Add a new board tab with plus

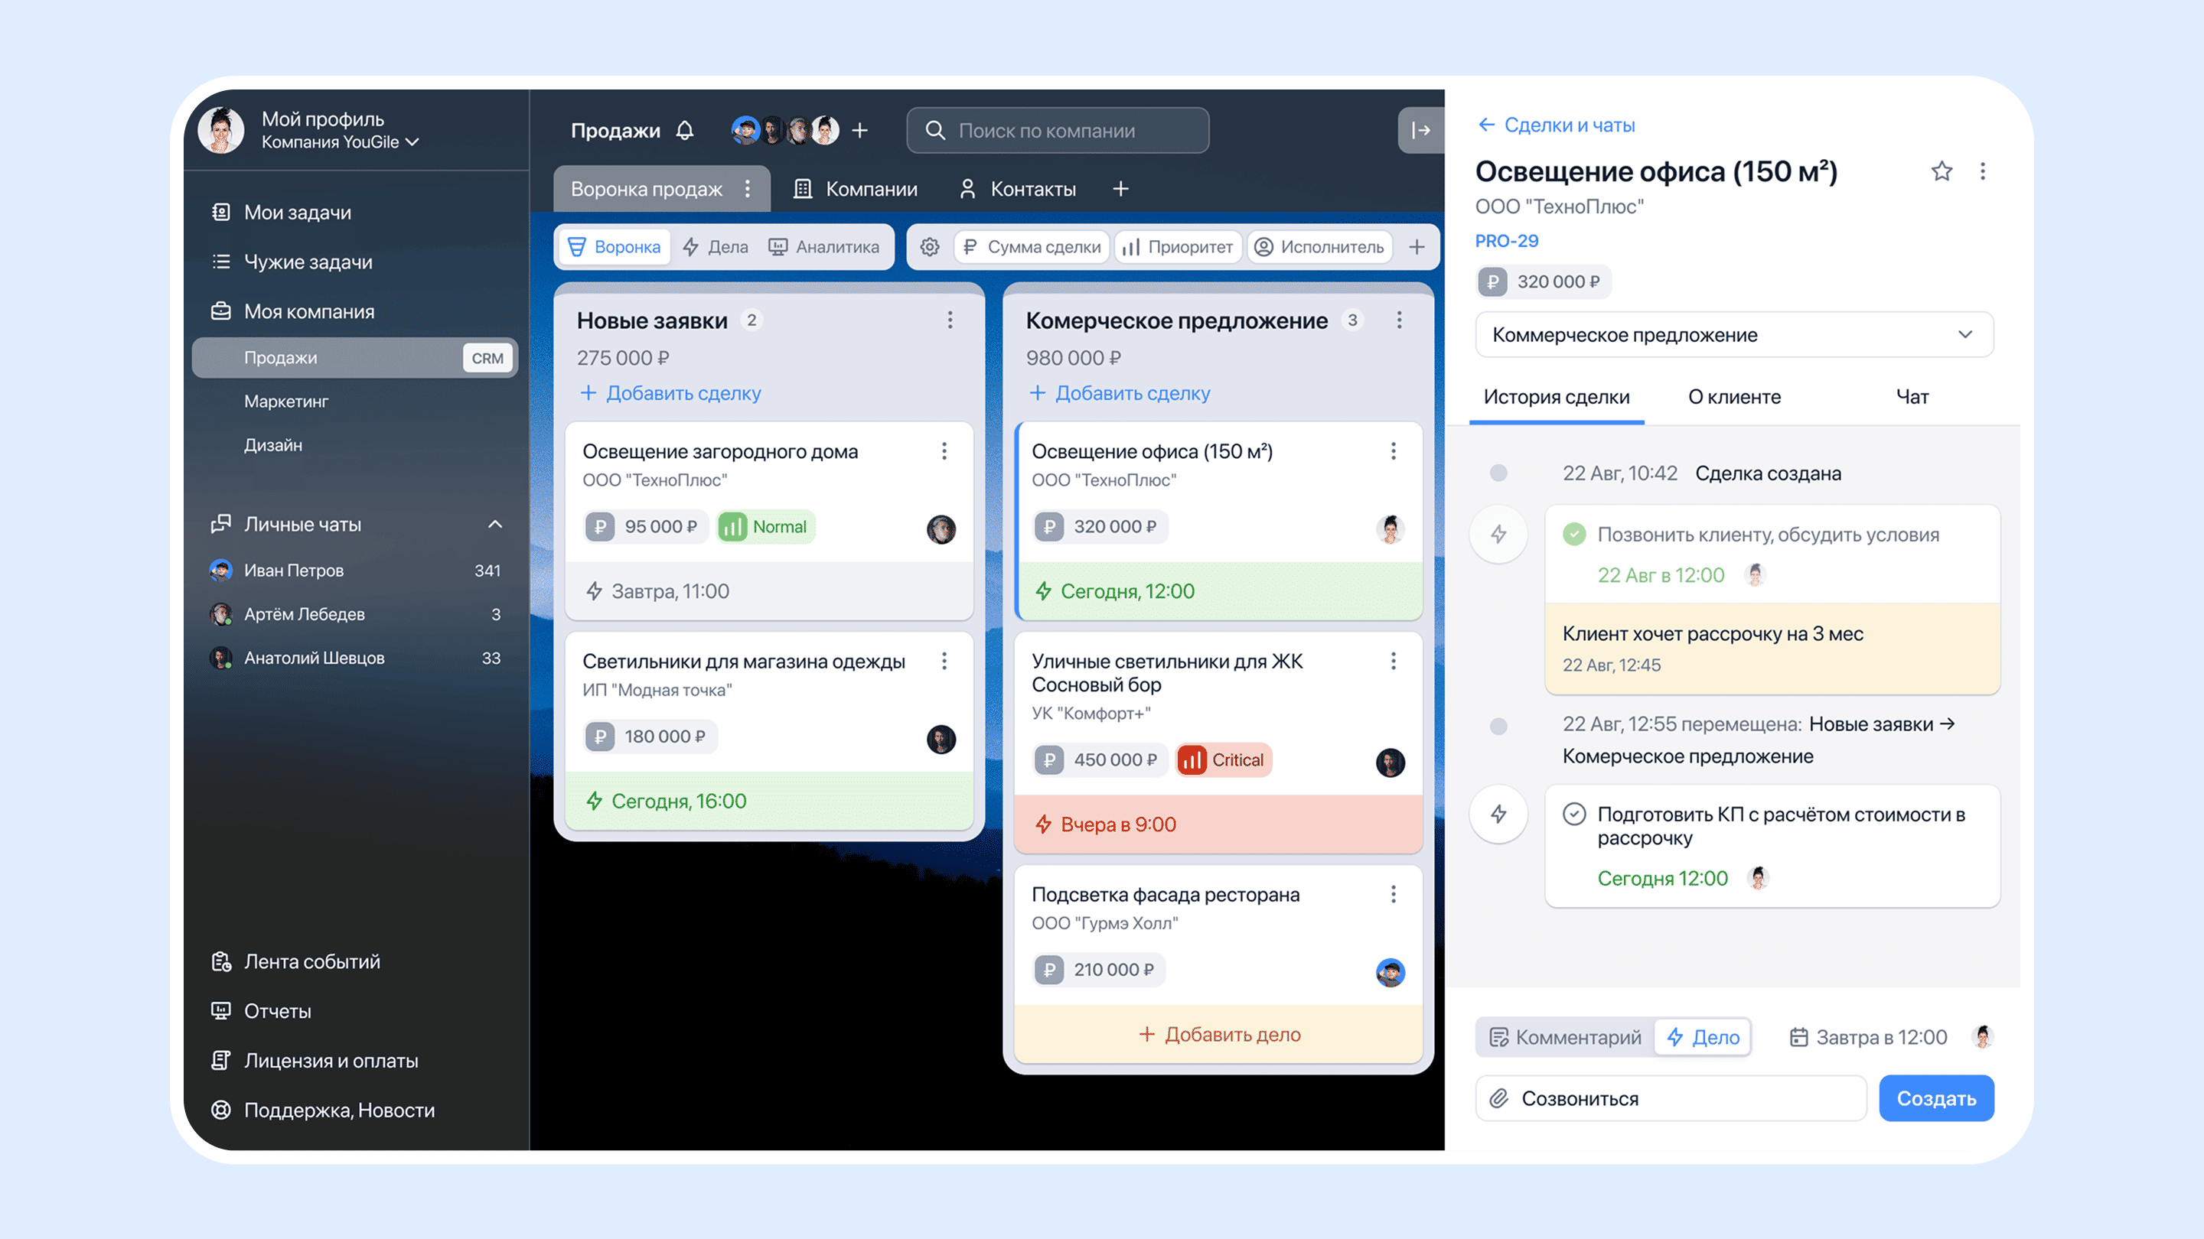(1120, 188)
